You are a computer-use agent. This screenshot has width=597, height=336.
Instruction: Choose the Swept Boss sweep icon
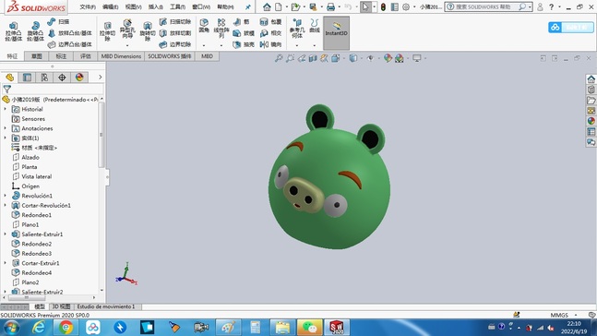tap(58, 22)
